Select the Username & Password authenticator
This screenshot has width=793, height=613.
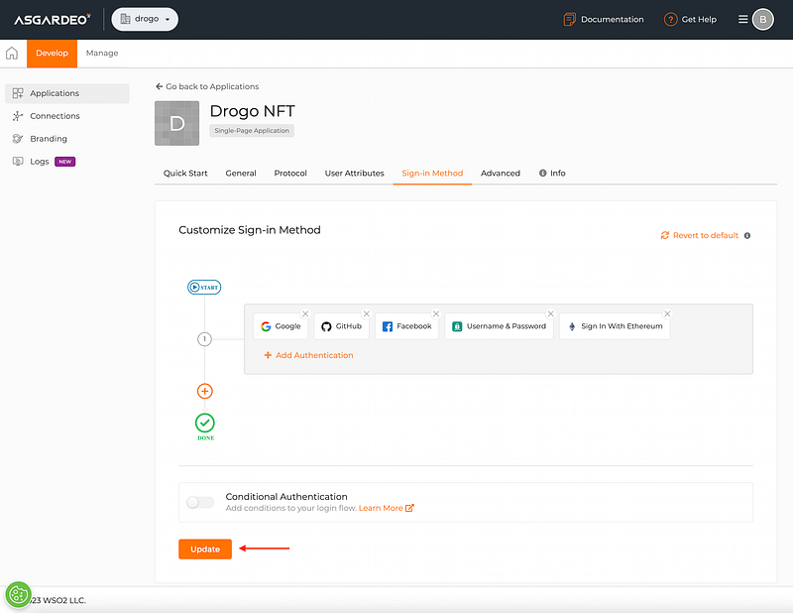point(500,326)
